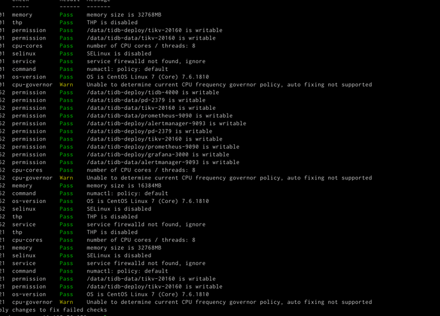Click the topmost Pass result for memory
440x316 pixels.
66,15
